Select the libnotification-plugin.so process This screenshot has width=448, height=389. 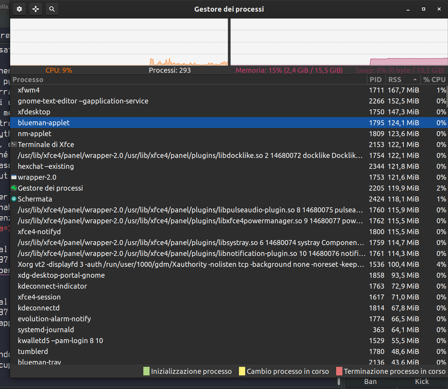point(228,253)
